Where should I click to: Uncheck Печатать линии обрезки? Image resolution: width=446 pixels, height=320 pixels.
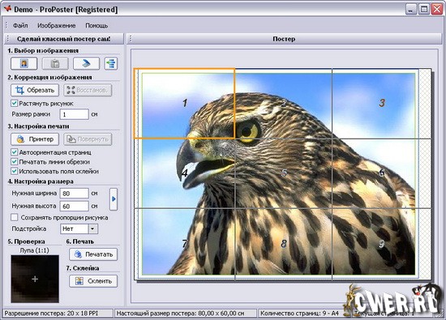[x=15, y=162]
